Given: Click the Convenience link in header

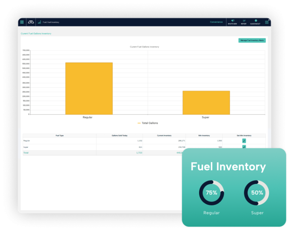Looking at the screenshot, I should 216,22.
